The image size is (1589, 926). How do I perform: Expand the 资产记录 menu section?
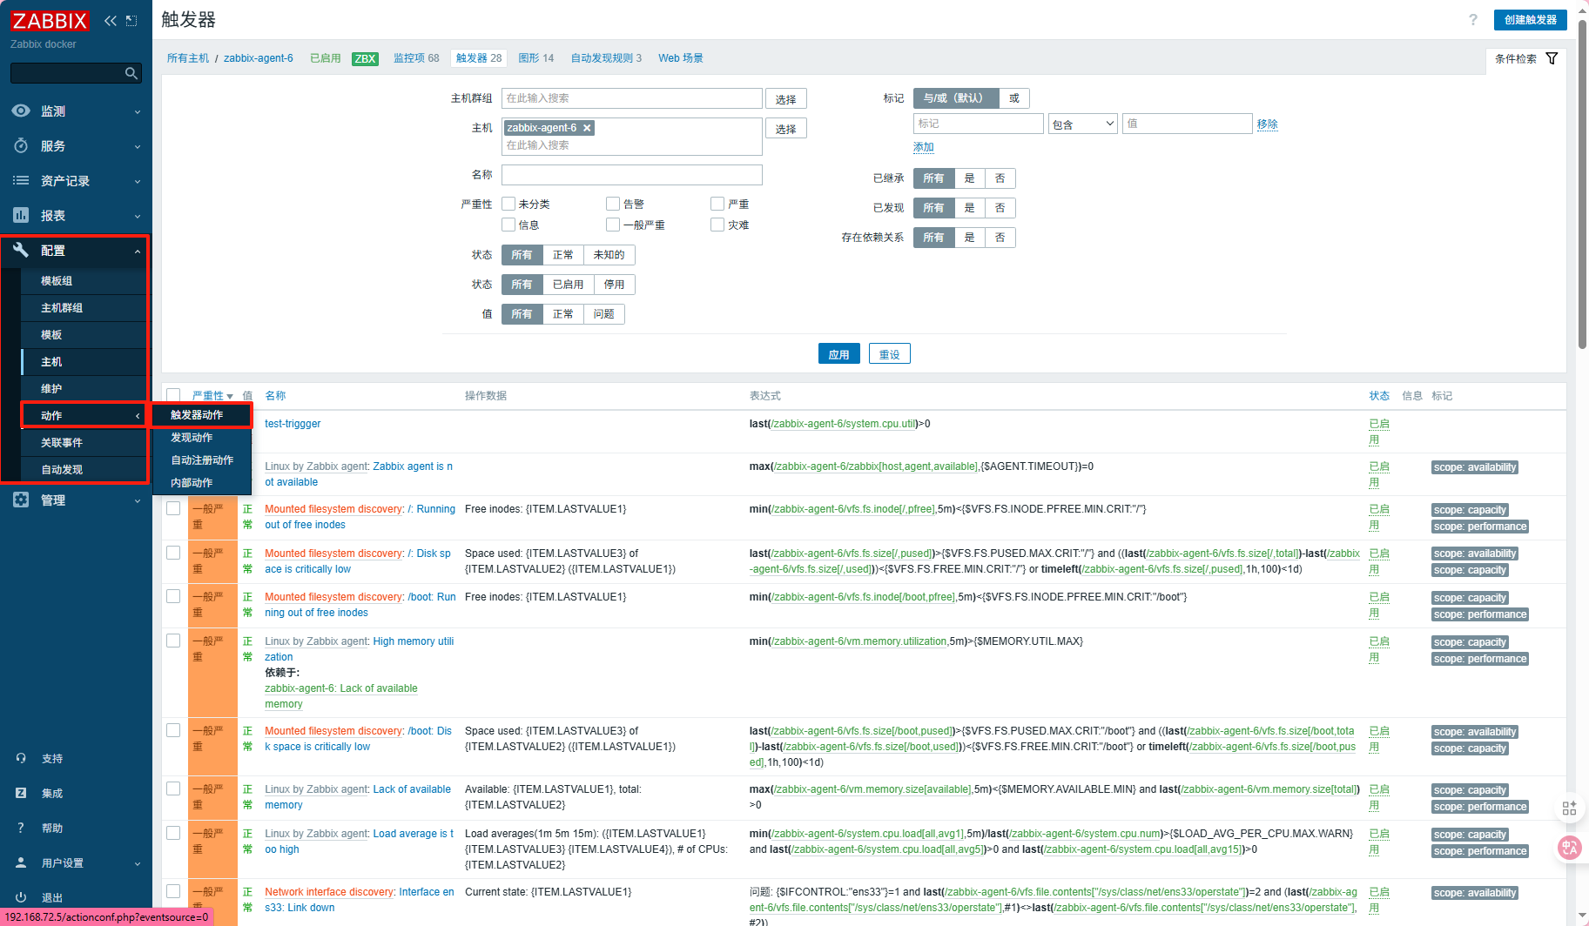138,181
